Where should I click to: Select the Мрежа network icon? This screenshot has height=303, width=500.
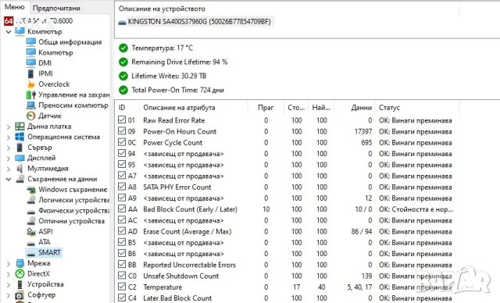tap(20, 263)
